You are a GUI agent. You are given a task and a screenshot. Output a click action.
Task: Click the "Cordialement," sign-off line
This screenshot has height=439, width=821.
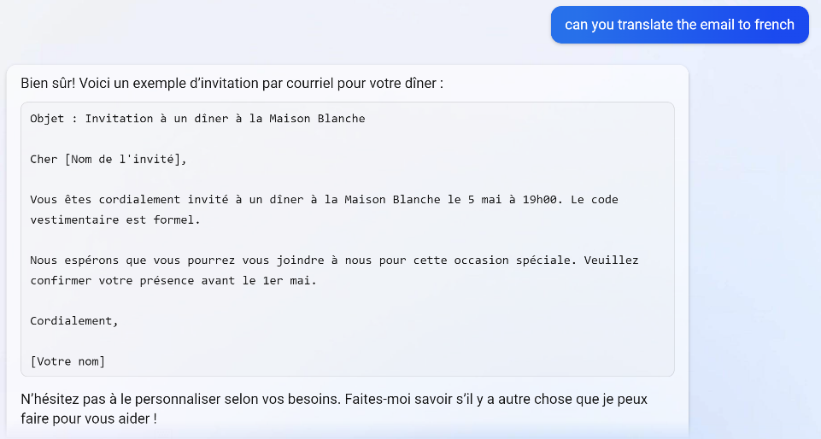74,321
